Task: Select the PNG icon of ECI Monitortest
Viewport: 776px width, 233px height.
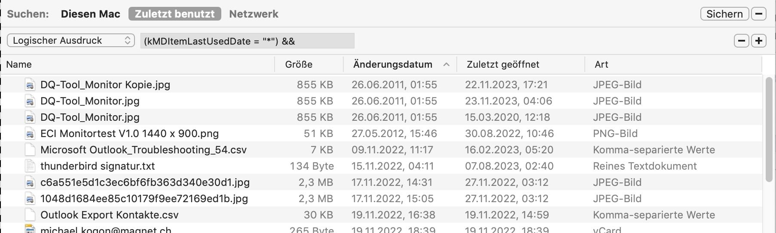Action: tap(30, 134)
